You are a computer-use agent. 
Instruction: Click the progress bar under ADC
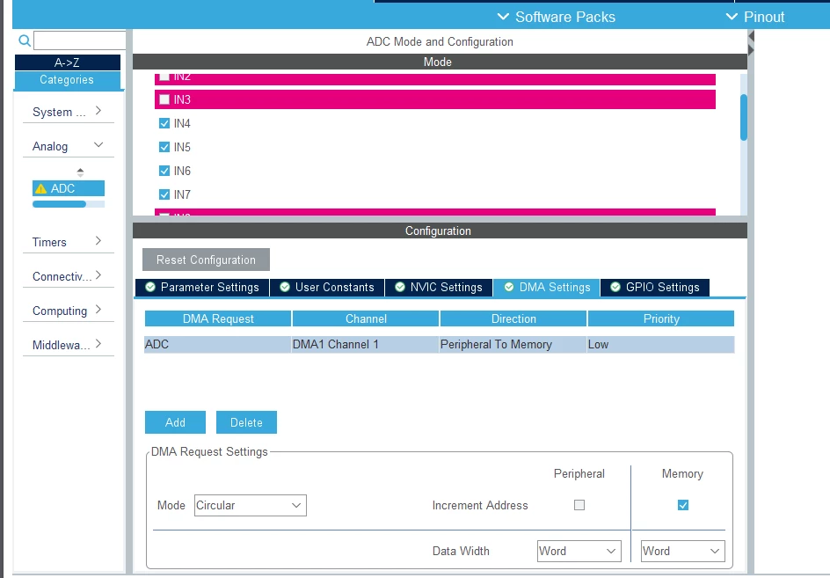(x=69, y=204)
